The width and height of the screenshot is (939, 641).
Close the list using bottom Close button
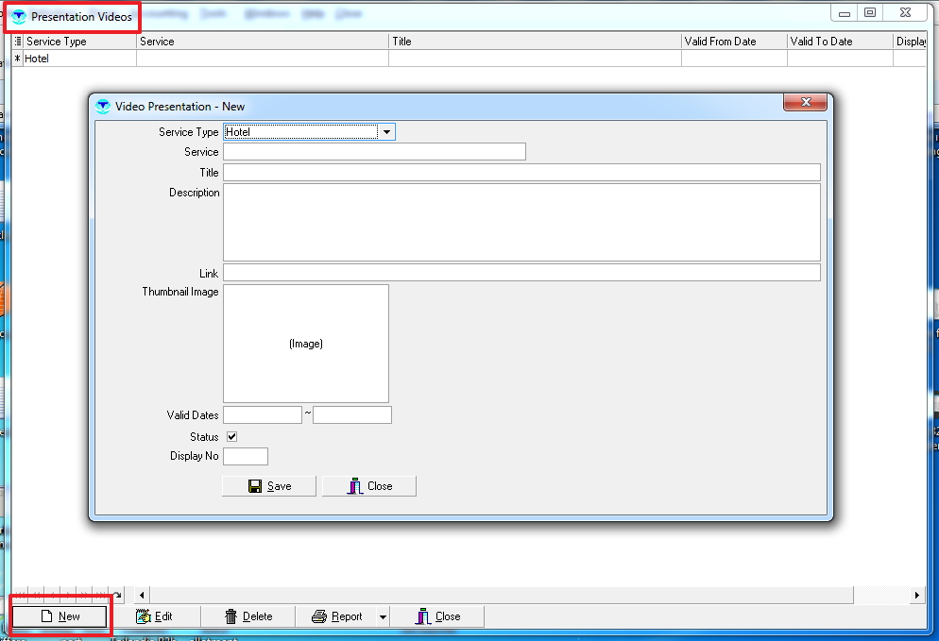click(x=437, y=616)
